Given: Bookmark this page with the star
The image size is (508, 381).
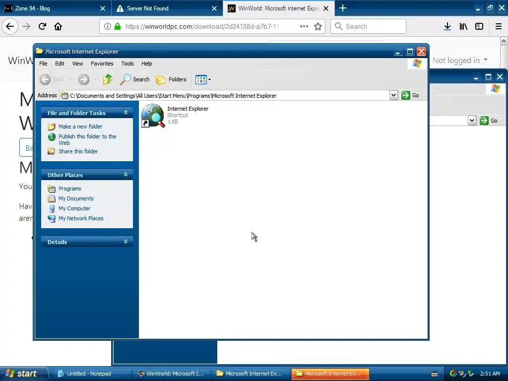Looking at the screenshot, I should [318, 26].
